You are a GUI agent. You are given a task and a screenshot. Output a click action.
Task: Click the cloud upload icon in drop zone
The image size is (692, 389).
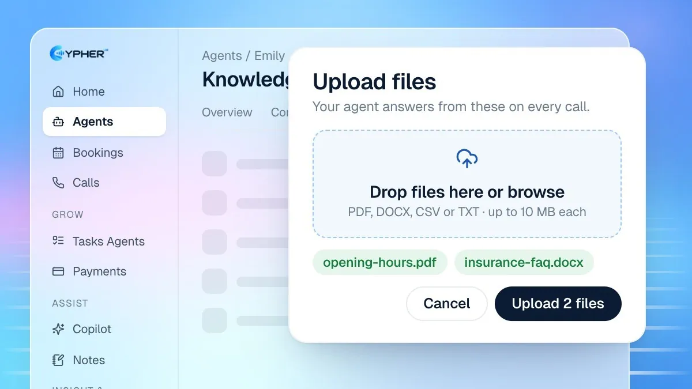point(467,158)
